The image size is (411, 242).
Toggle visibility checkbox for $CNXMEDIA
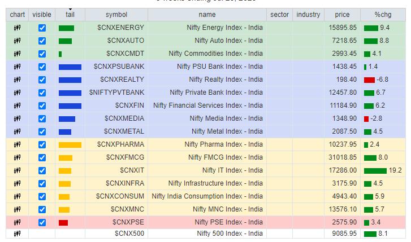click(x=42, y=118)
